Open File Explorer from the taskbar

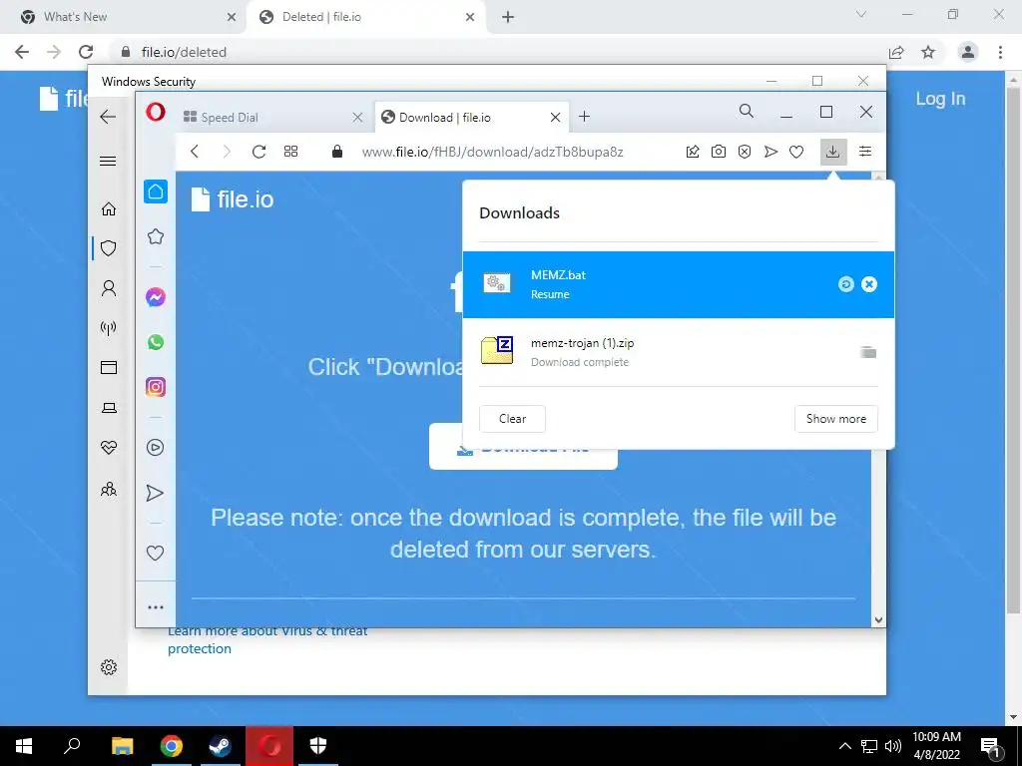tap(122, 746)
